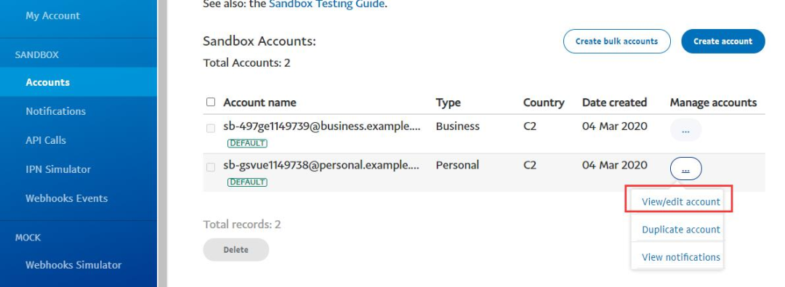Screen dimensions: 785x287
Task: Select View notifications in the dropdown menu
Action: pos(680,257)
